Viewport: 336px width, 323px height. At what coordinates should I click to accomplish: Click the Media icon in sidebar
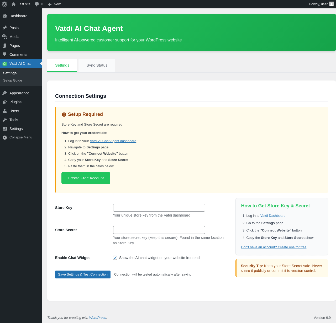pos(5,37)
